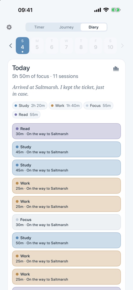Tap the cellular signal bars icon
Image resolution: width=133 pixels, height=290 pixels.
click(x=98, y=10)
